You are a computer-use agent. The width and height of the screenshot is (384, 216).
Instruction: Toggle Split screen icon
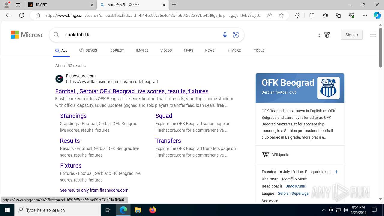click(312, 15)
